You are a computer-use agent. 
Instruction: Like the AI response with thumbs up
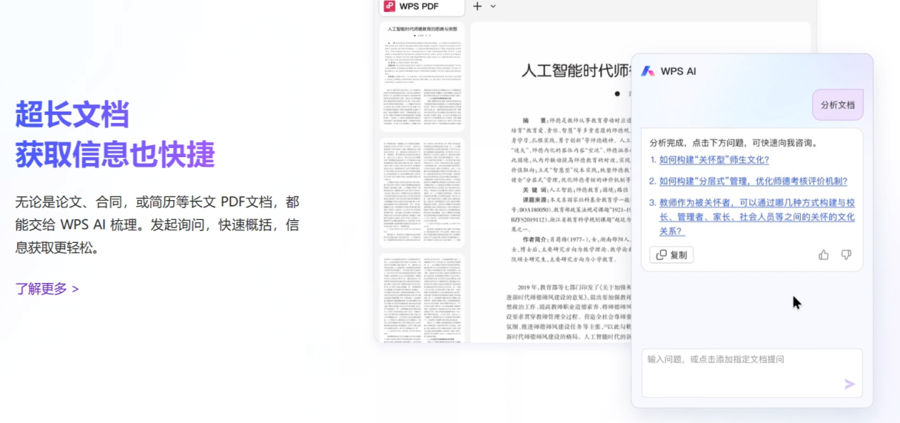click(824, 255)
